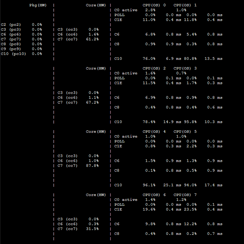Image resolution: width=244 pixels, height=244 pixels.
Task: Select the C2 (pc2) package state label
Action: coord(11,25)
